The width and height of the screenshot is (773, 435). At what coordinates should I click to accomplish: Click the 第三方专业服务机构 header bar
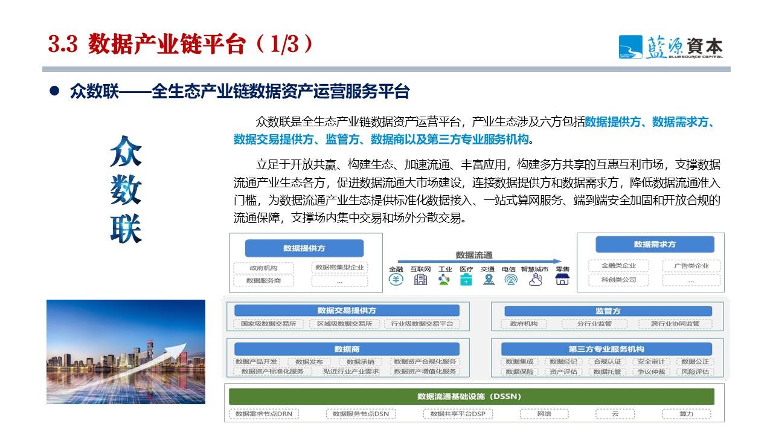pos(606,349)
